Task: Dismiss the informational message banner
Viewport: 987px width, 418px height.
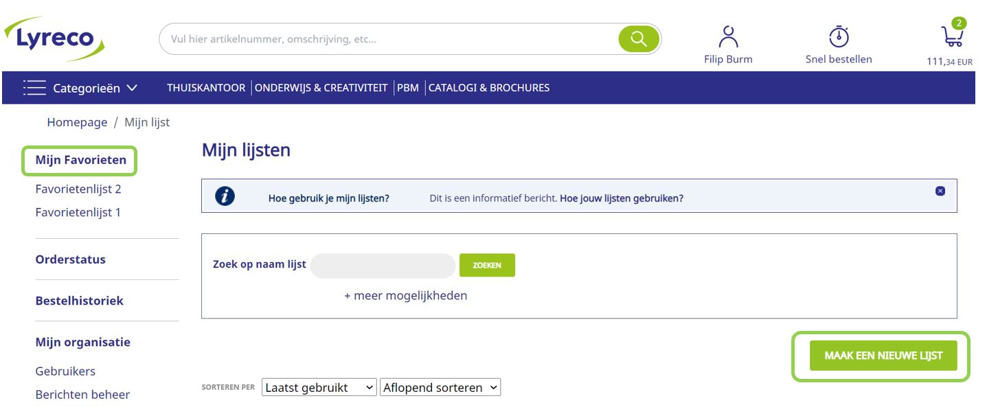Action: point(940,191)
